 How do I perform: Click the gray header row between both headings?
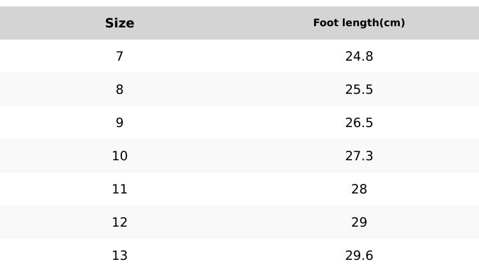240,23
